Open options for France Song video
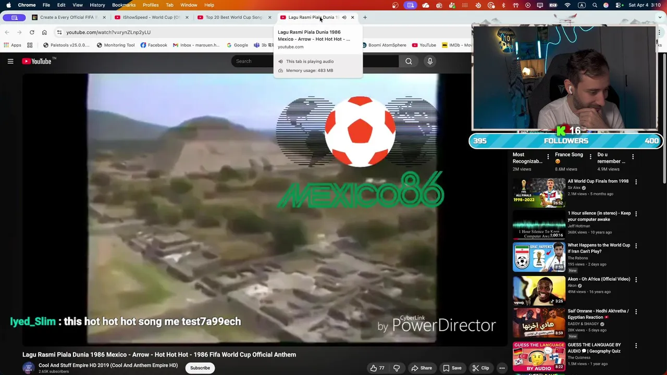The image size is (667, 375). pyautogui.click(x=590, y=156)
